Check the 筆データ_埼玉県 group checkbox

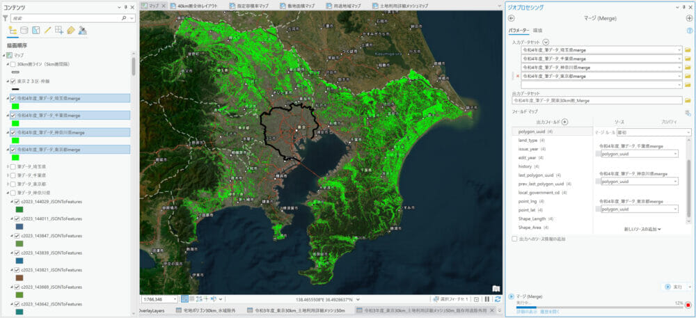coord(13,167)
